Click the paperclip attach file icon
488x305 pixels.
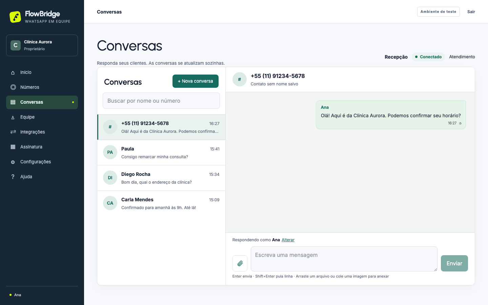point(240,263)
